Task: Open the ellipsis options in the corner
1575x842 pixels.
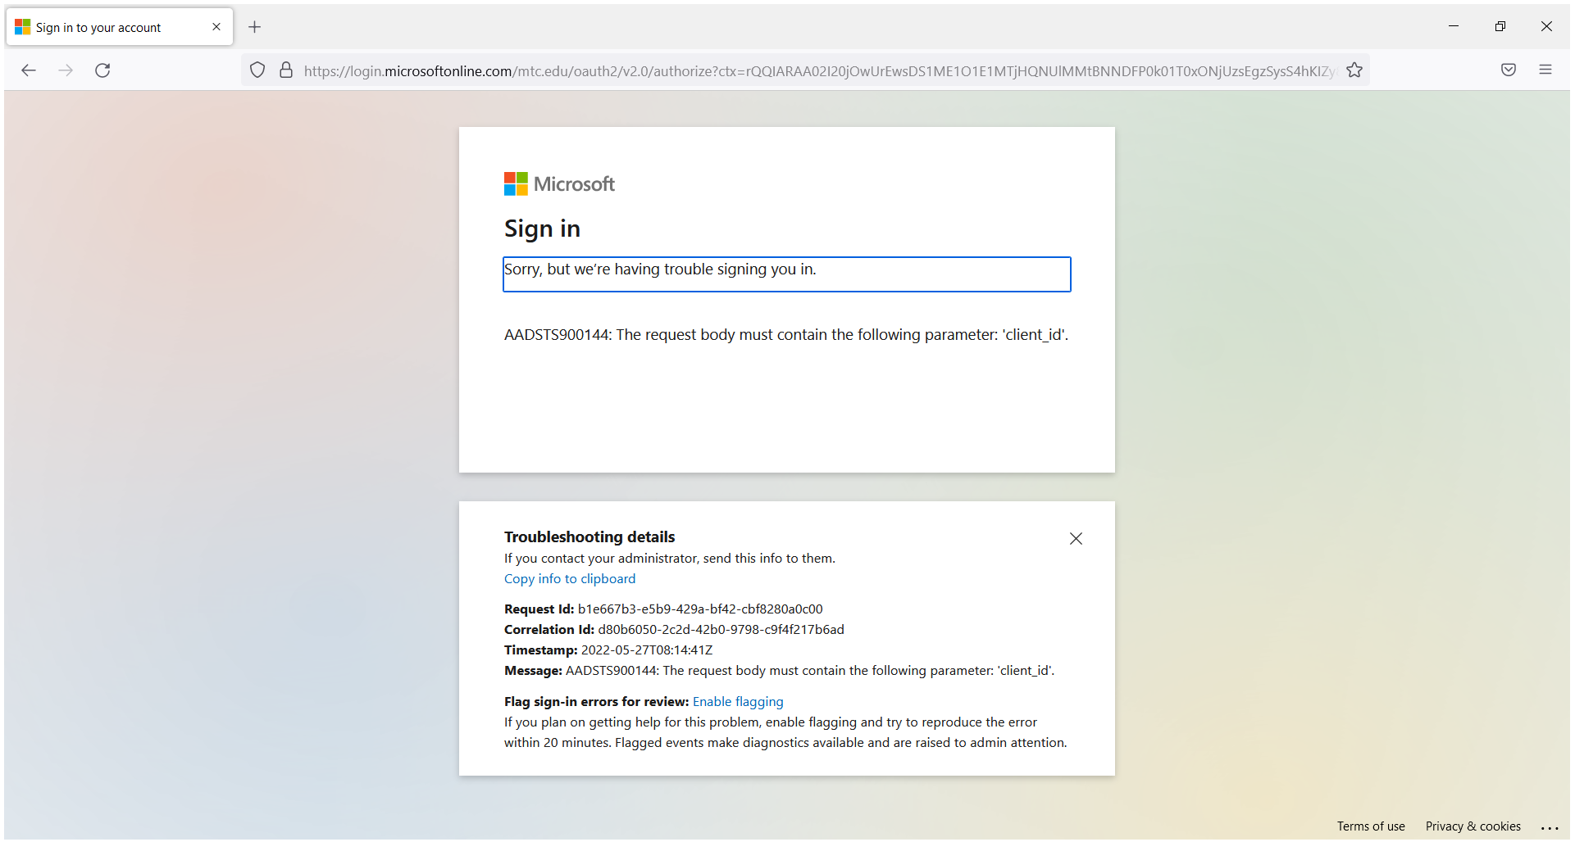Action: point(1550,827)
